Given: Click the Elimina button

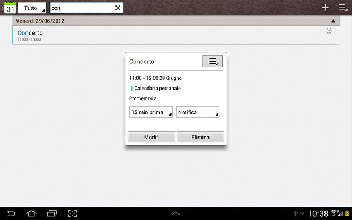Looking at the screenshot, I should [x=200, y=137].
